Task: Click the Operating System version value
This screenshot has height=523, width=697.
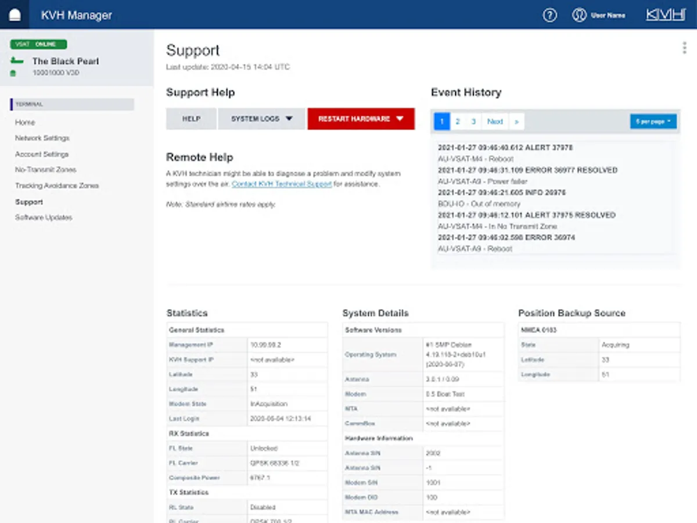Action: coord(455,354)
